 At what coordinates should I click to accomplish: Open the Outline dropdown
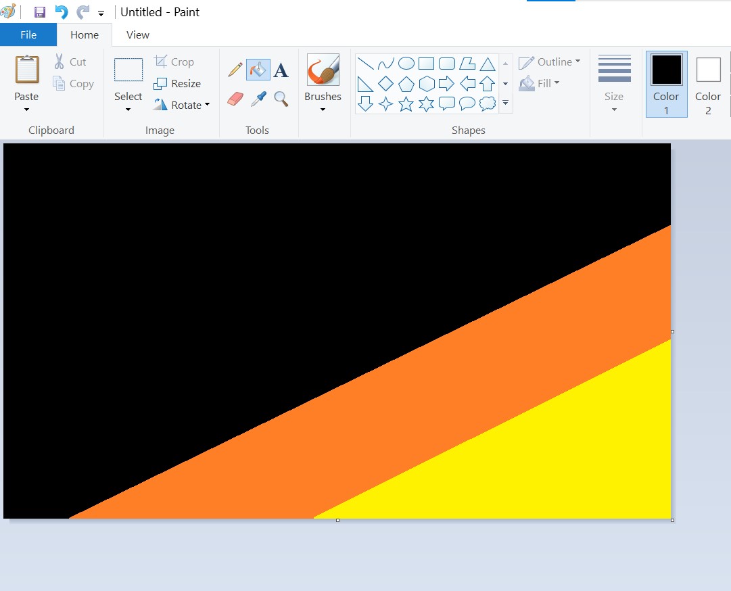(550, 62)
